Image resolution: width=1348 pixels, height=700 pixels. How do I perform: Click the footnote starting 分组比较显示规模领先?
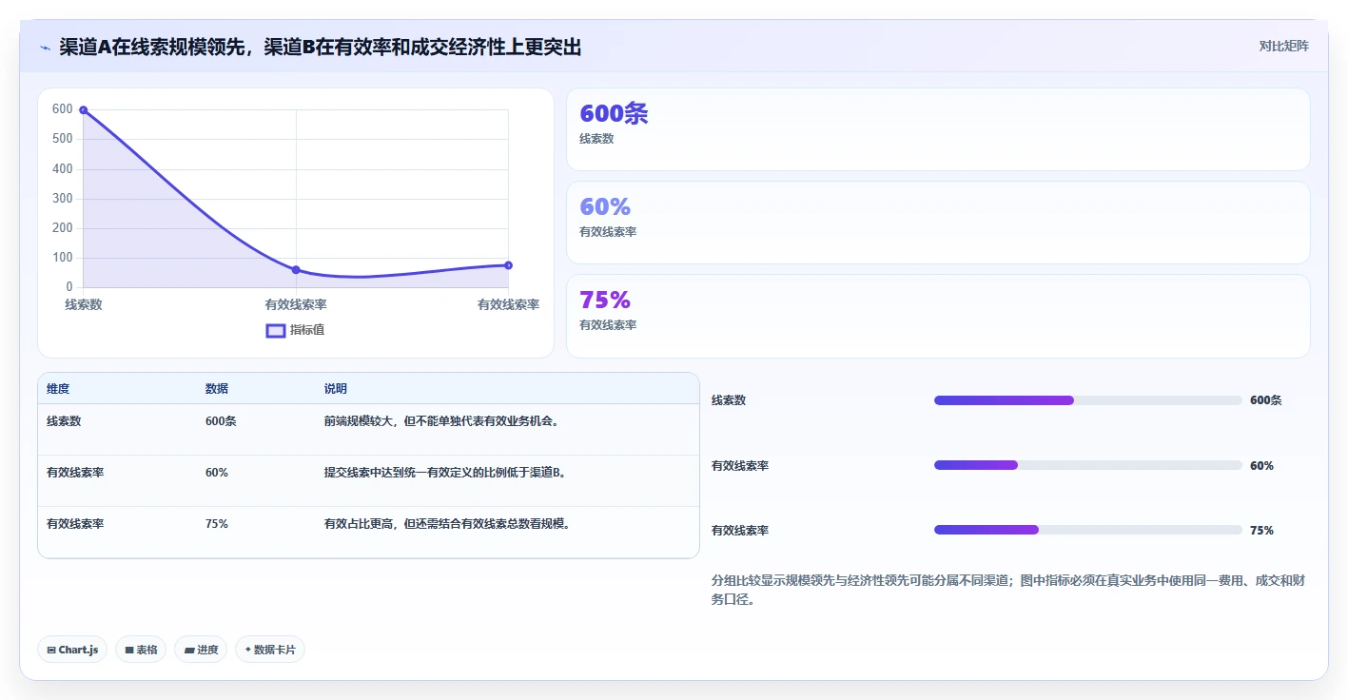1008,590
